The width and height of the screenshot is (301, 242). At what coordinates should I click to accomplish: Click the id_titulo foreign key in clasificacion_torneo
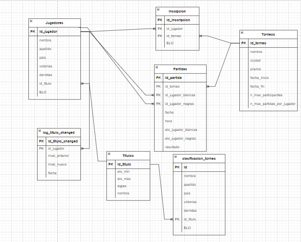tap(191, 219)
